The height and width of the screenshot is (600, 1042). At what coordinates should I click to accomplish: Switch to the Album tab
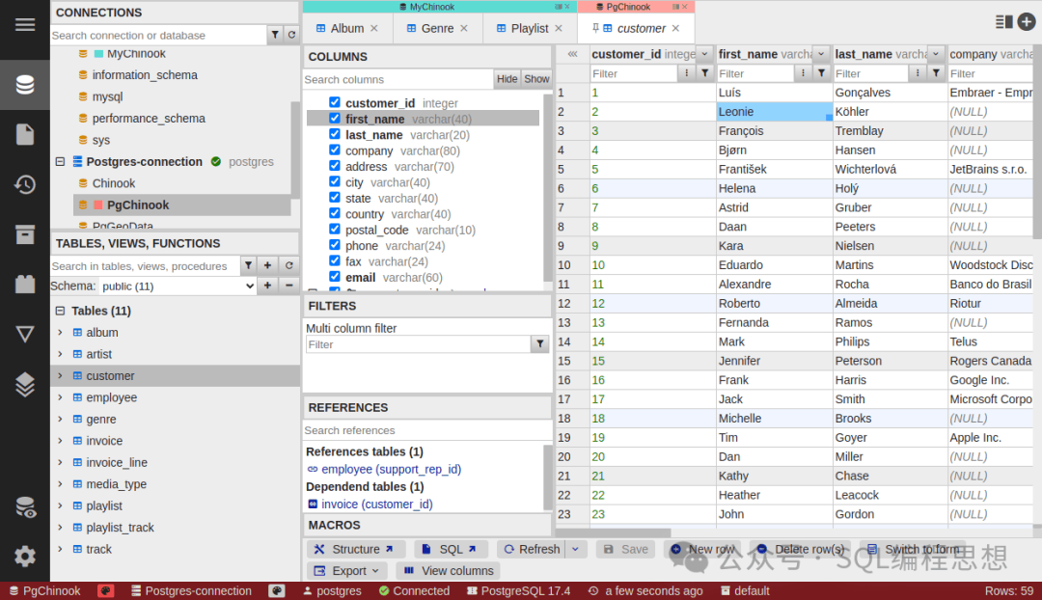tap(347, 29)
